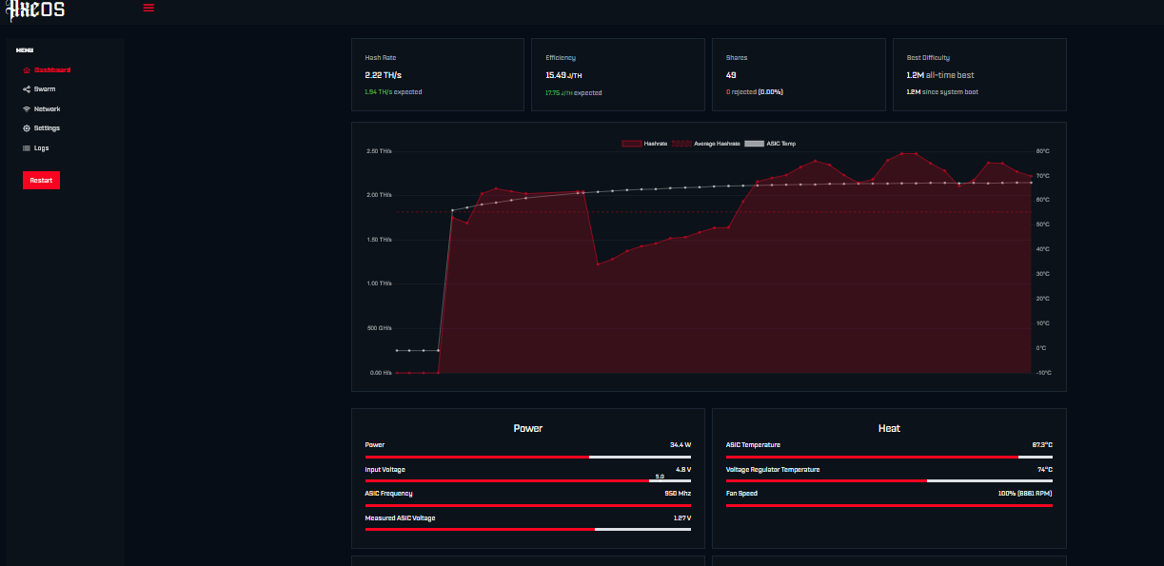The height and width of the screenshot is (566, 1164).
Task: Click the Logs list icon
Action: point(27,148)
